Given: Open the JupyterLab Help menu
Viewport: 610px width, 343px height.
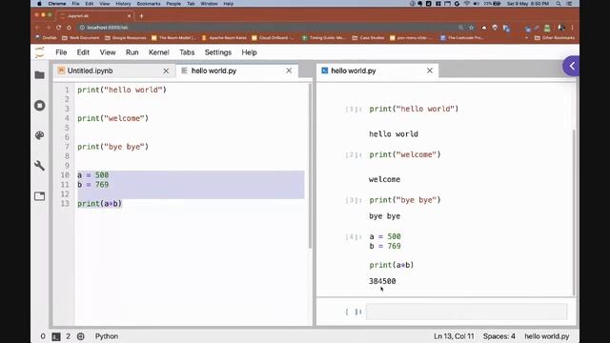Looking at the screenshot, I should 249,52.
